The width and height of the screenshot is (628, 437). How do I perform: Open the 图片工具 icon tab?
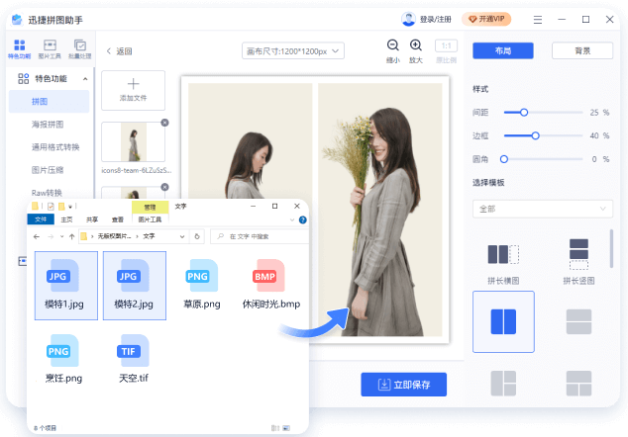50,49
